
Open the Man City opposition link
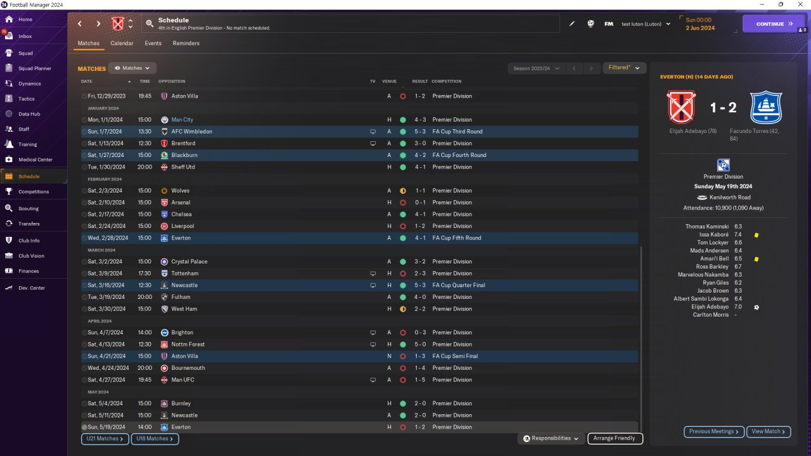(x=182, y=120)
